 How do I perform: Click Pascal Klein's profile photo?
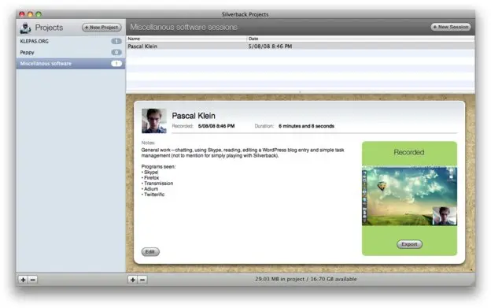[154, 121]
